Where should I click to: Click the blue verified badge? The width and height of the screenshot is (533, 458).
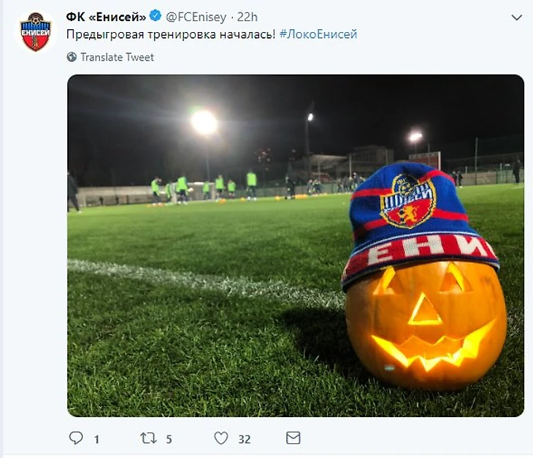click(x=156, y=17)
